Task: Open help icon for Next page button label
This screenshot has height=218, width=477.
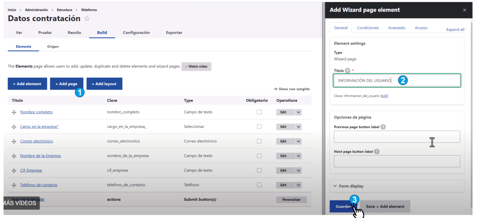Action: pyautogui.click(x=377, y=152)
